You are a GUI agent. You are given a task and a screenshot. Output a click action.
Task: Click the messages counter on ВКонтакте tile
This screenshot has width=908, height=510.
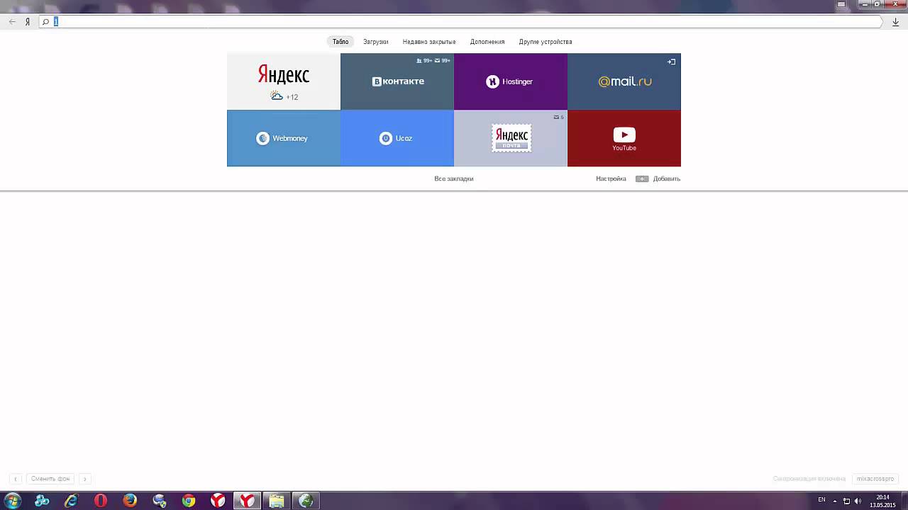(x=443, y=61)
